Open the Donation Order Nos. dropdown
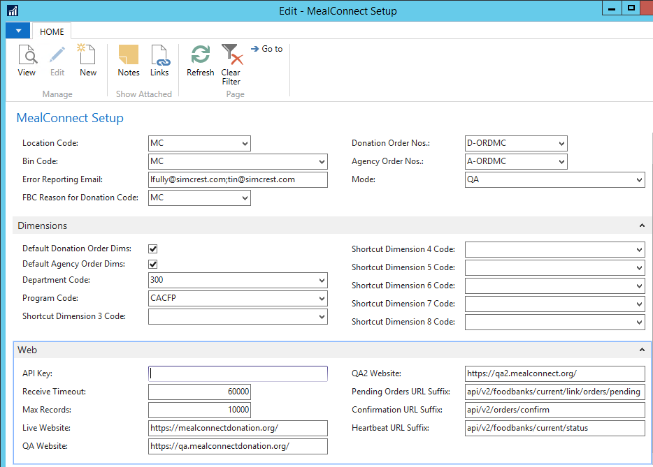Image resolution: width=653 pixels, height=467 pixels. [561, 144]
